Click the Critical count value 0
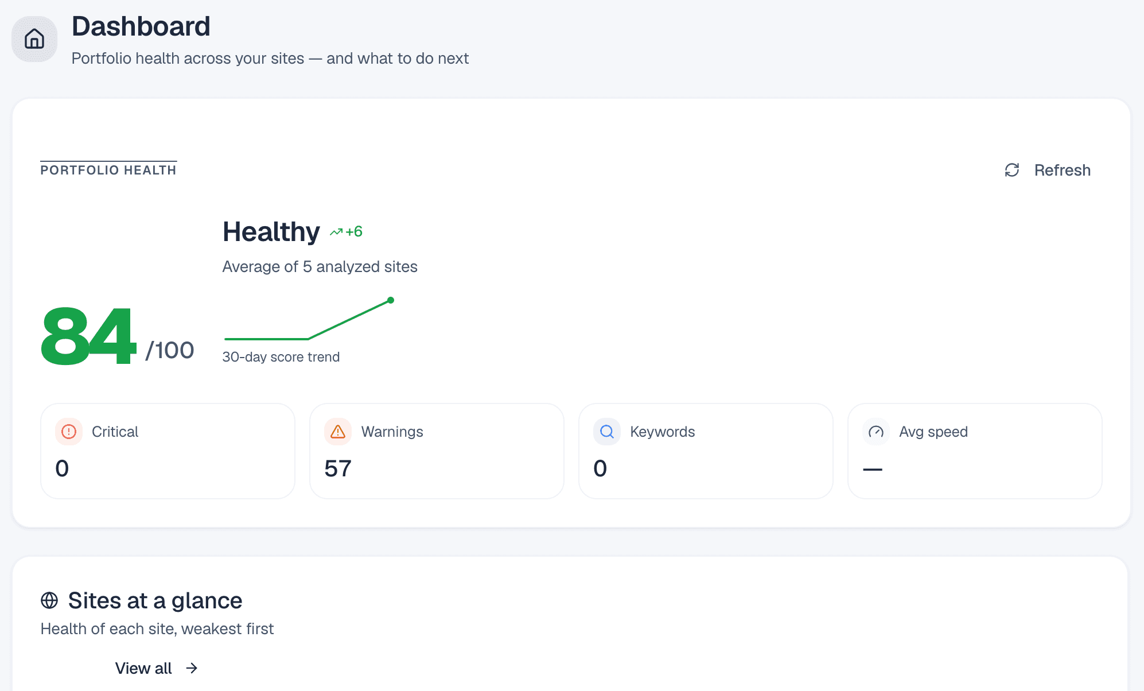Image resolution: width=1144 pixels, height=691 pixels. pyautogui.click(x=62, y=468)
